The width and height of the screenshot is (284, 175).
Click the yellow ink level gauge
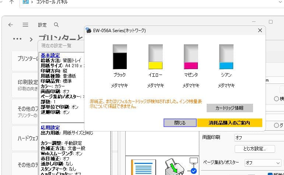point(155,56)
